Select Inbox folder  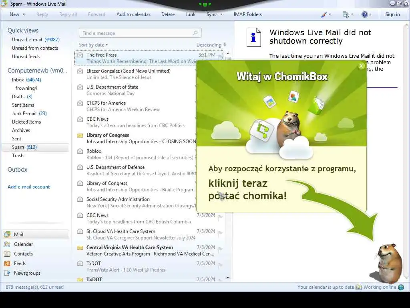(26, 80)
